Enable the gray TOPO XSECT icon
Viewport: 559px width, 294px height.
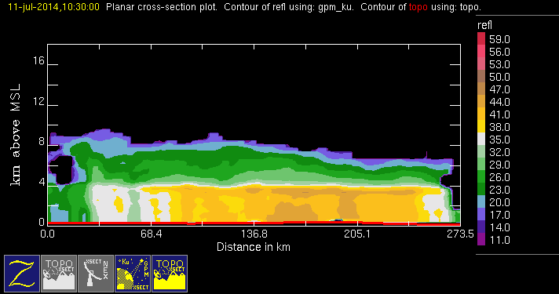click(x=59, y=274)
